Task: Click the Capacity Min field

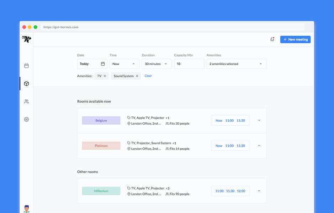Action: coord(189,64)
